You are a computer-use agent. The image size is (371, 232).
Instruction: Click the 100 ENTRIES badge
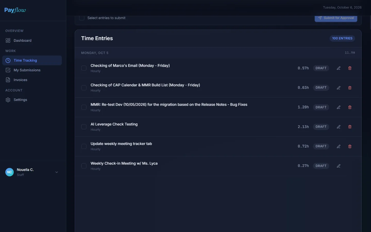pyautogui.click(x=342, y=38)
